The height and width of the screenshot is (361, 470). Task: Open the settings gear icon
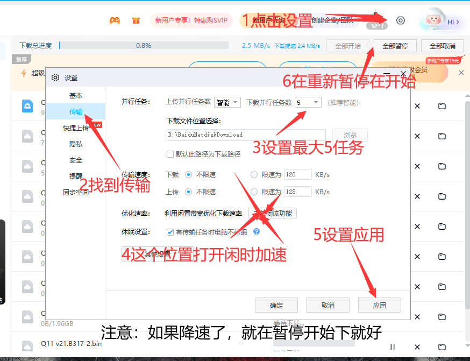(x=400, y=20)
